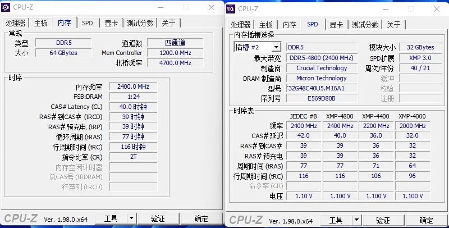
Task: Open 处理器 tab in left CPU-Z window
Action: coord(16,23)
